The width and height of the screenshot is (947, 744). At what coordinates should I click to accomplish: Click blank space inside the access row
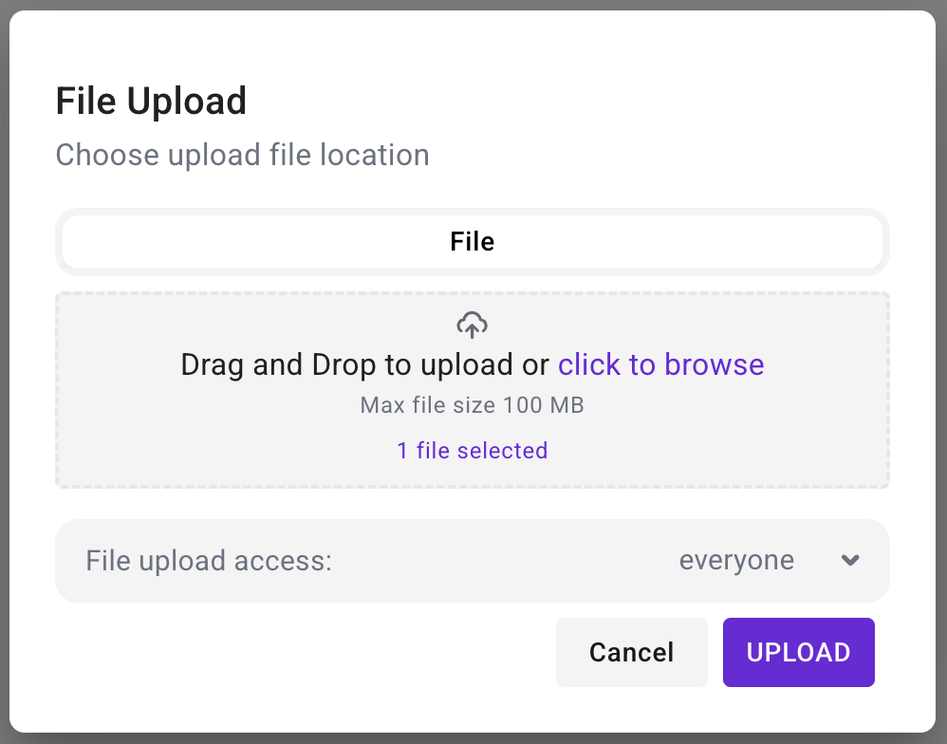[x=503, y=561]
